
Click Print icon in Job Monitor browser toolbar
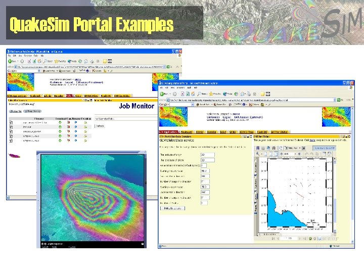pyautogui.click(x=92, y=61)
